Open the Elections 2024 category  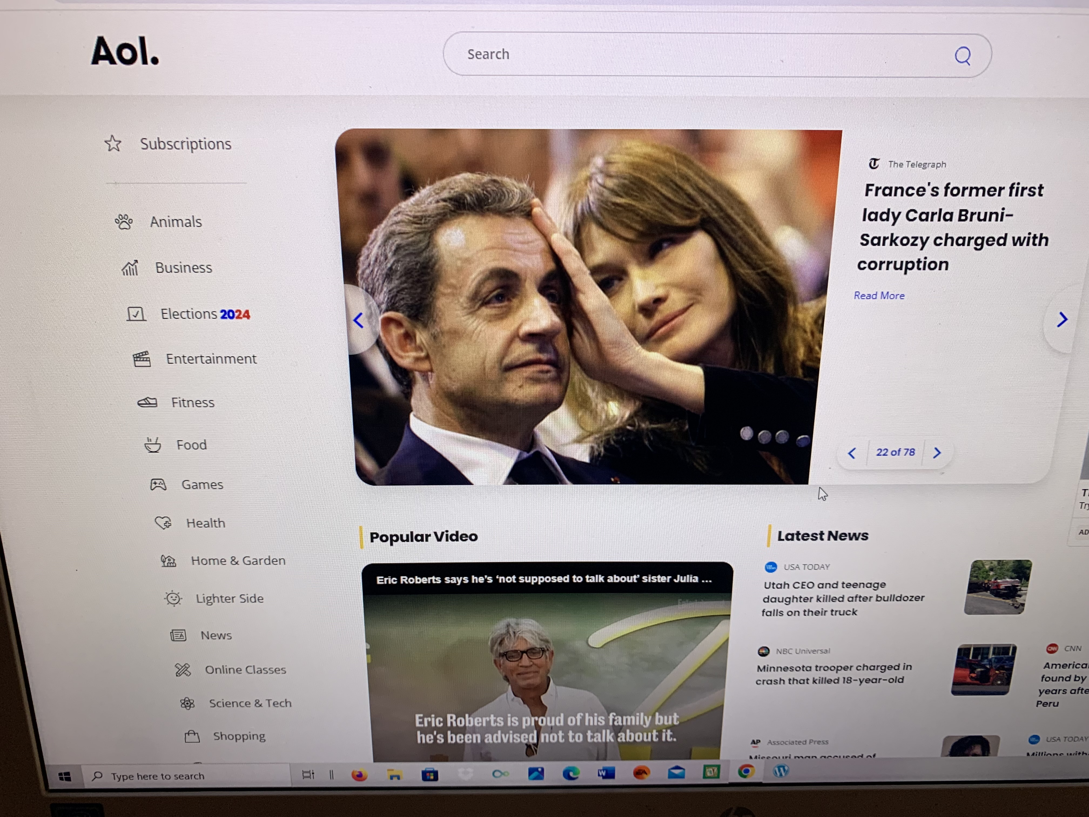(x=205, y=314)
